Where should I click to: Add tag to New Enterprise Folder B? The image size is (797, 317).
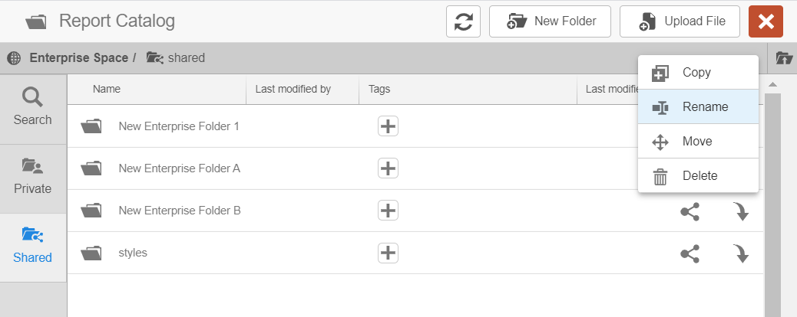(x=388, y=211)
